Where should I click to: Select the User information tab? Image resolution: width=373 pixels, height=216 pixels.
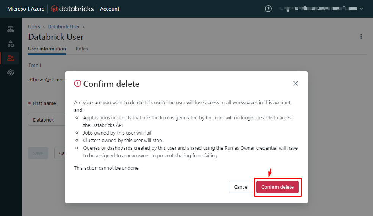pyautogui.click(x=47, y=49)
